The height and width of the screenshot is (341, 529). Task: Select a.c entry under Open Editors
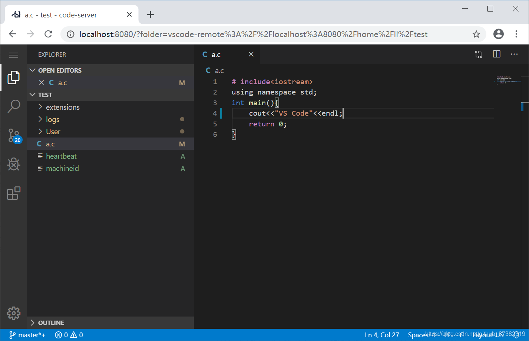coord(110,83)
